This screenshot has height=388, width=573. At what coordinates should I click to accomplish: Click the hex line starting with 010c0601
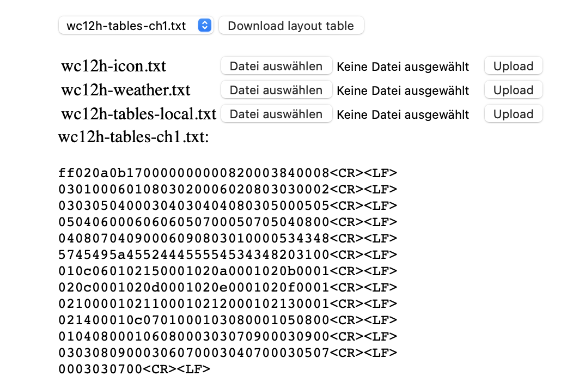click(x=227, y=271)
